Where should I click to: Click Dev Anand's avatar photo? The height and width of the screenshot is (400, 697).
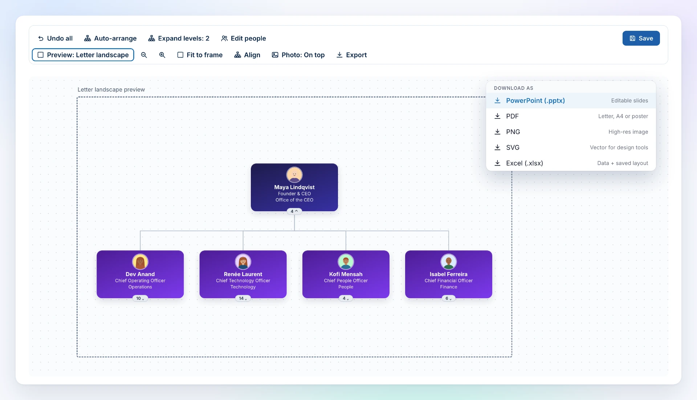pyautogui.click(x=140, y=262)
